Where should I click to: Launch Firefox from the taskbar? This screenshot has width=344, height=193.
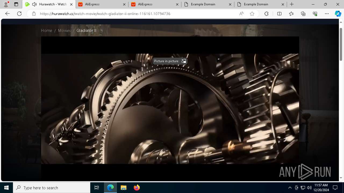click(x=137, y=188)
